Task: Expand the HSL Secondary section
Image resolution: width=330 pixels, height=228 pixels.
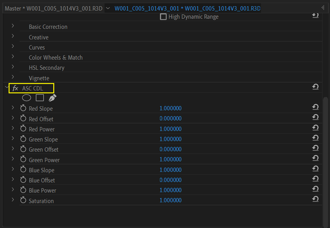Action: [13, 67]
